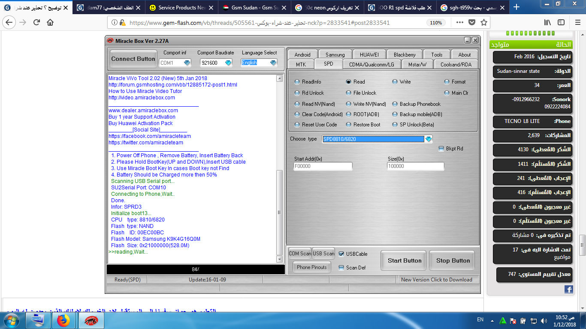This screenshot has width=586, height=329.
Task: Go to the browser home page icon
Action: [50, 22]
